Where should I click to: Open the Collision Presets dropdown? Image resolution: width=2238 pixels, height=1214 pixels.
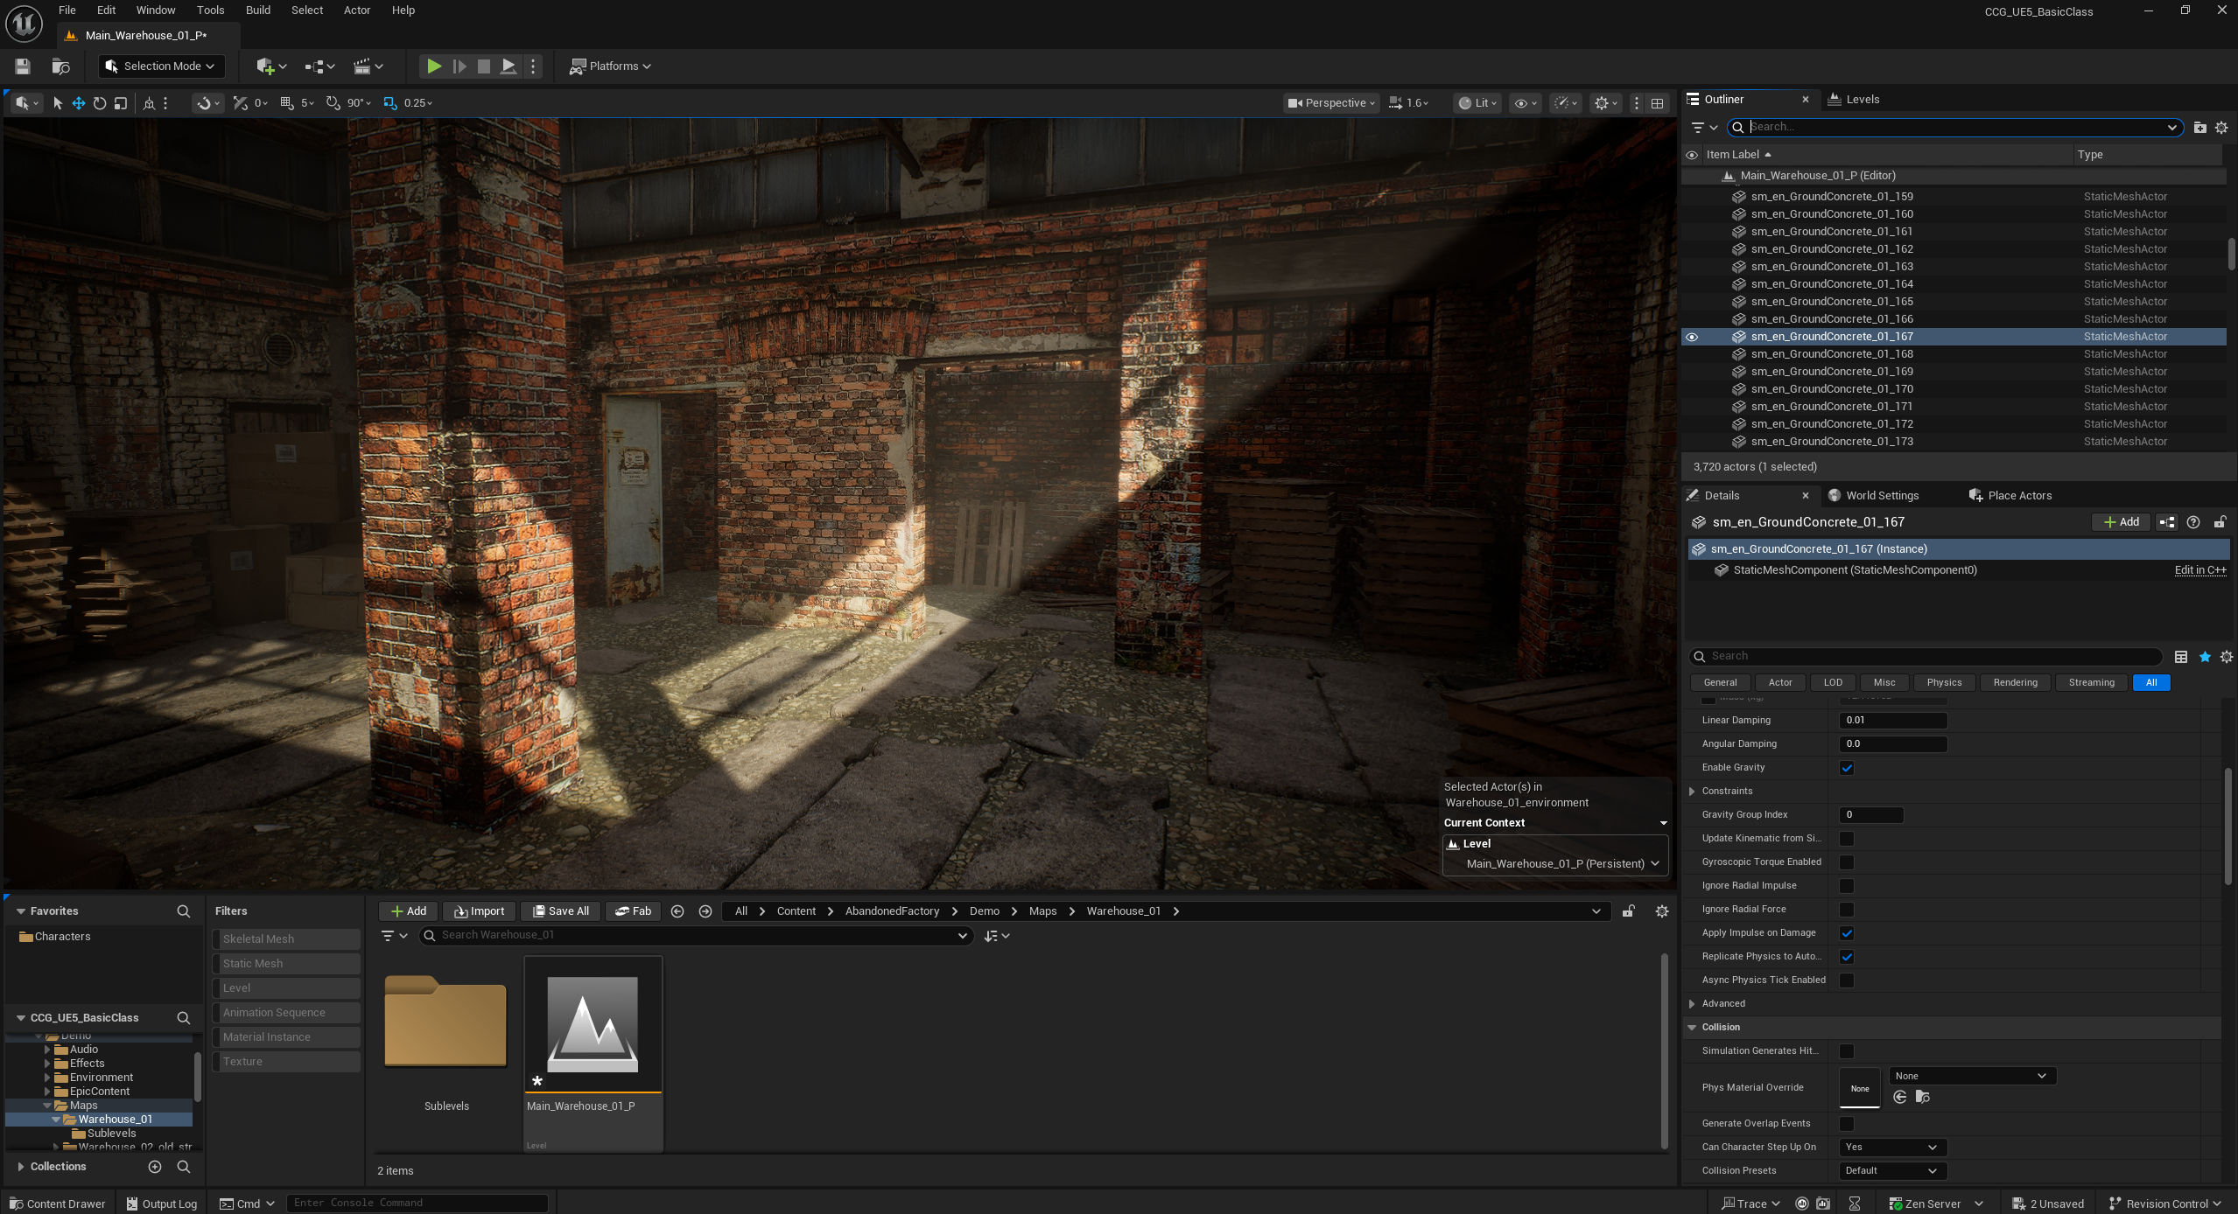1890,1171
